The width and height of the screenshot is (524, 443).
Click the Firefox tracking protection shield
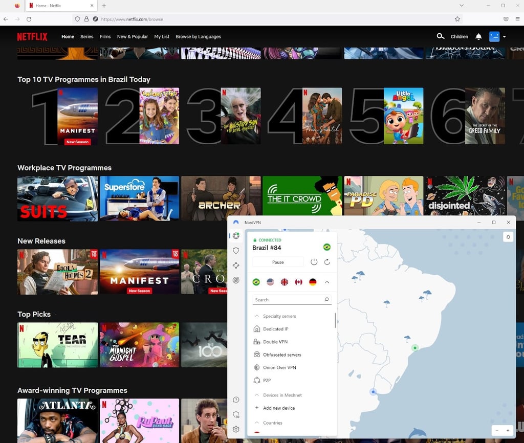(78, 19)
